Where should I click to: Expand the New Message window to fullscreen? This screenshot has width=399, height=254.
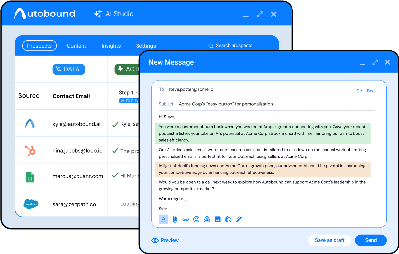(375, 62)
